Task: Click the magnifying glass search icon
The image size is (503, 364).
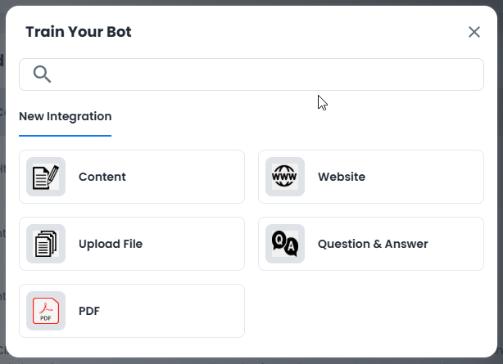Action: (43, 74)
